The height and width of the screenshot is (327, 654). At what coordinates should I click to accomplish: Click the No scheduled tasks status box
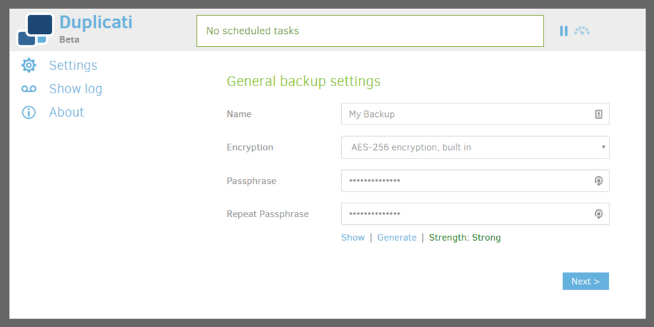(370, 31)
